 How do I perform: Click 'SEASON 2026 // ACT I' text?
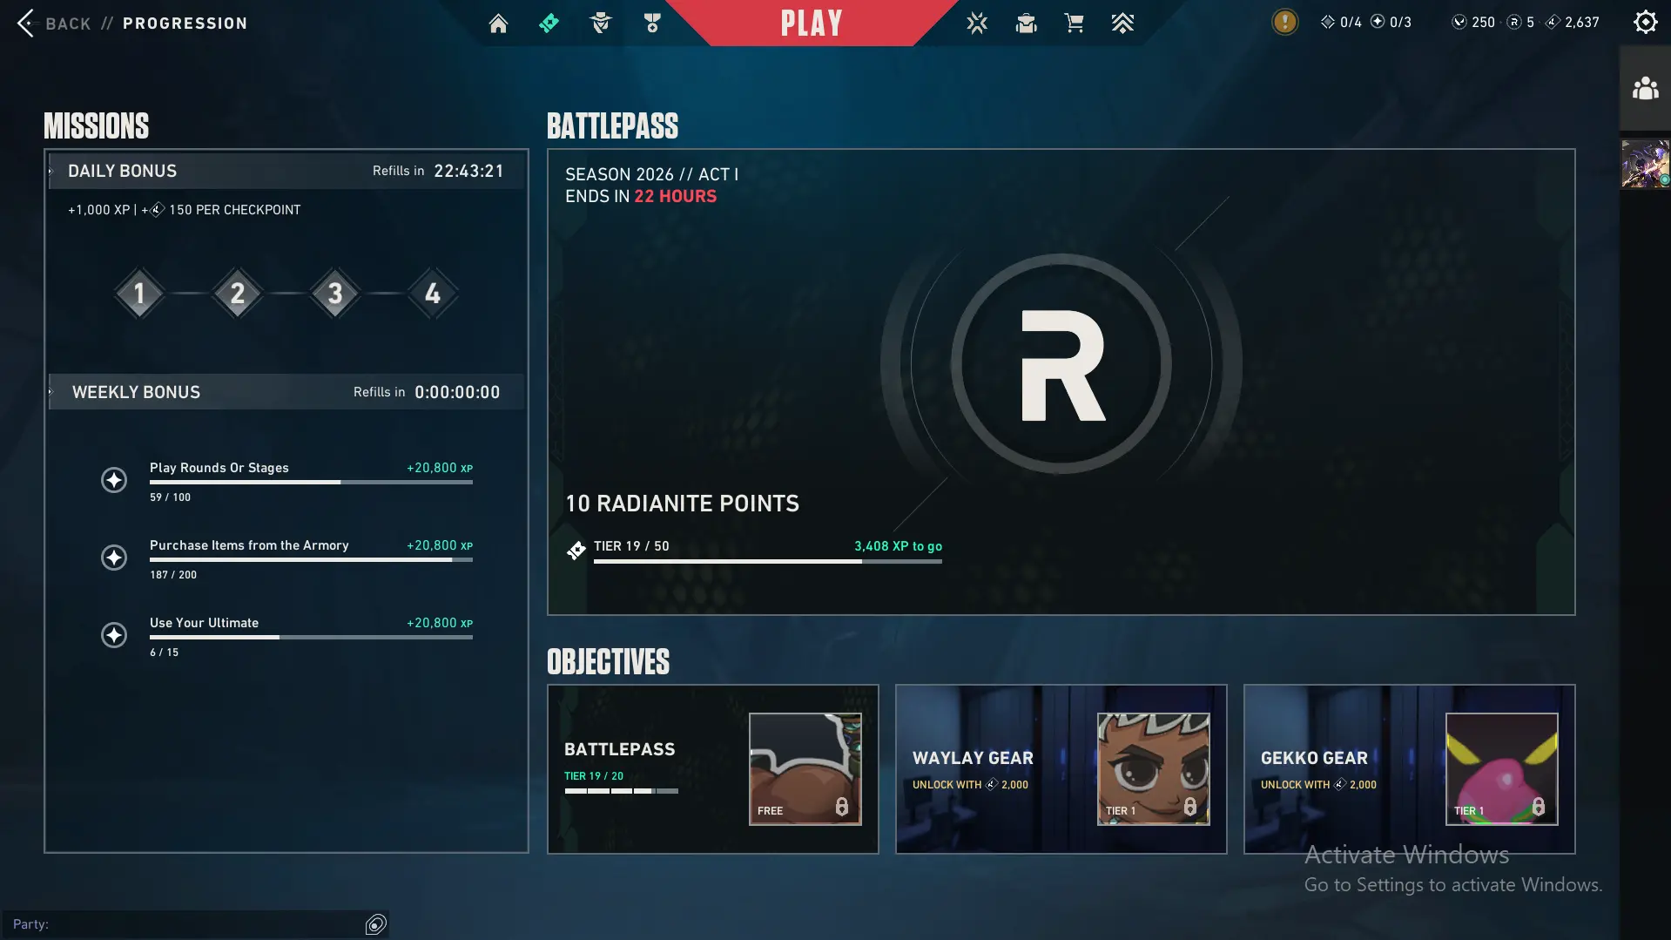click(x=651, y=174)
